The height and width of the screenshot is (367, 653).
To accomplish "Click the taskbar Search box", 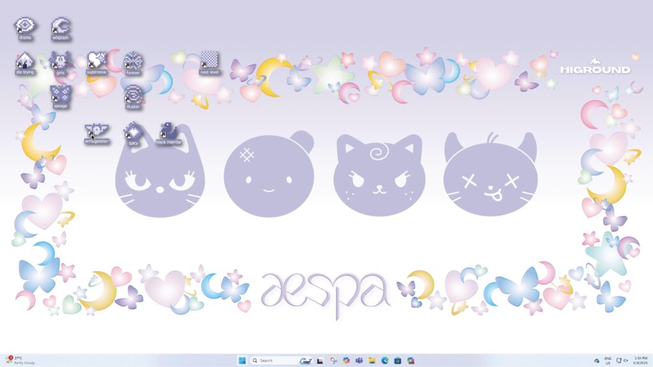I will click(x=274, y=361).
